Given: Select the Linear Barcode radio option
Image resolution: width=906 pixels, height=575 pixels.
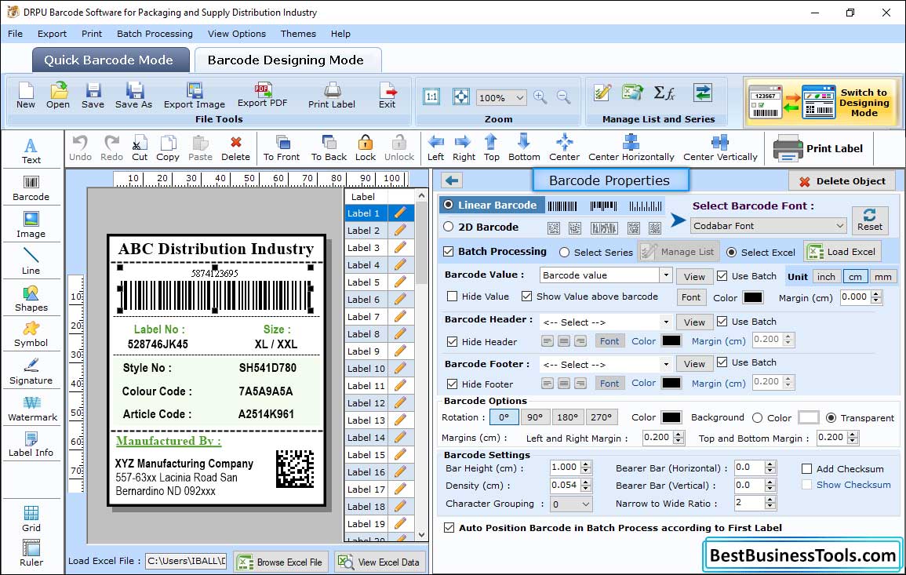Looking at the screenshot, I should coord(449,205).
